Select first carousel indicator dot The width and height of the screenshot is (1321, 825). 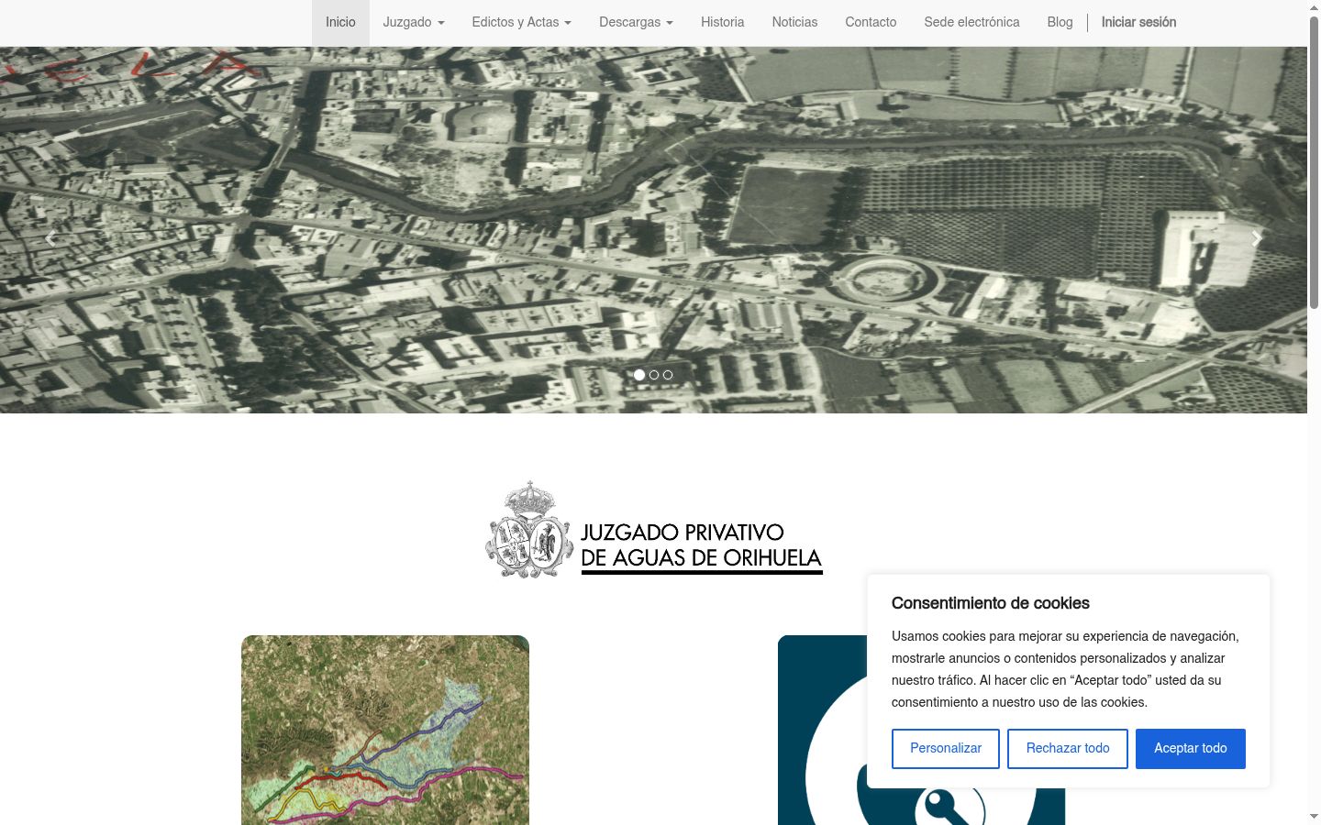pyautogui.click(x=639, y=375)
